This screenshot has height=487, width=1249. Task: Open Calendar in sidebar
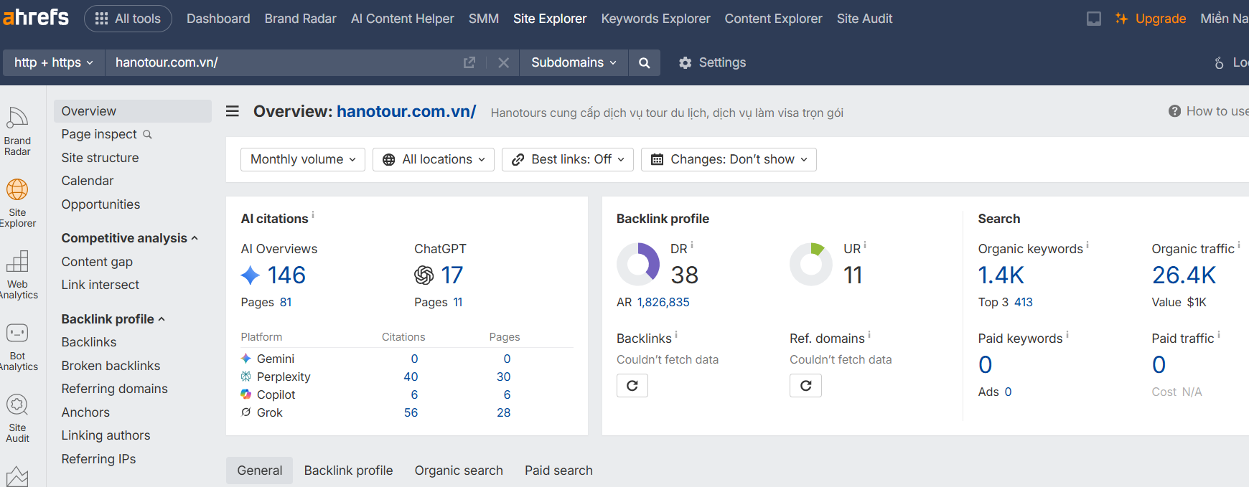(x=88, y=181)
